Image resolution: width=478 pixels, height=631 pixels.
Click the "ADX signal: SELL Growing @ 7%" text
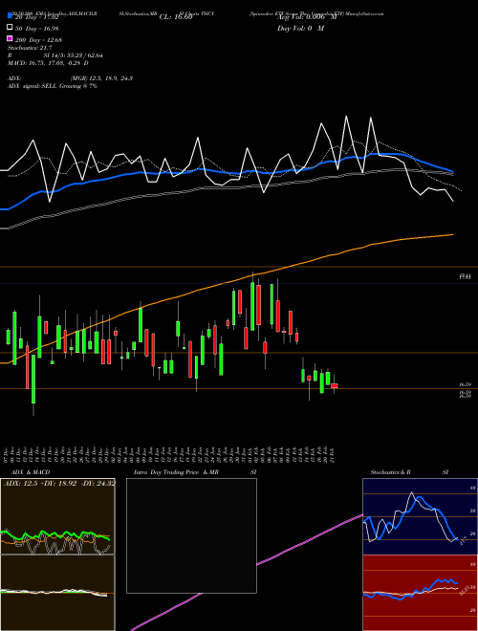pos(53,86)
